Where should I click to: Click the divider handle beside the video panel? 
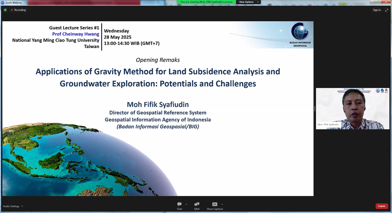coord(314,109)
